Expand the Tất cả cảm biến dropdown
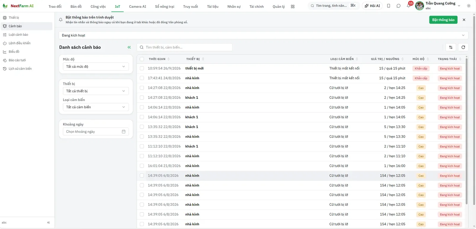The height and width of the screenshot is (229, 476). coord(96,107)
